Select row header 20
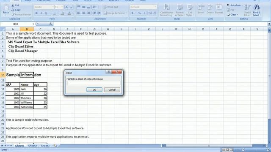Screen dimensions: 271x152 click(x=3, y=120)
